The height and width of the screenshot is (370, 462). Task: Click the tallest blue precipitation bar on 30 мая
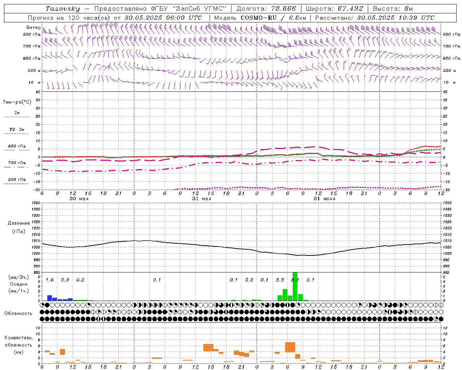point(50,298)
